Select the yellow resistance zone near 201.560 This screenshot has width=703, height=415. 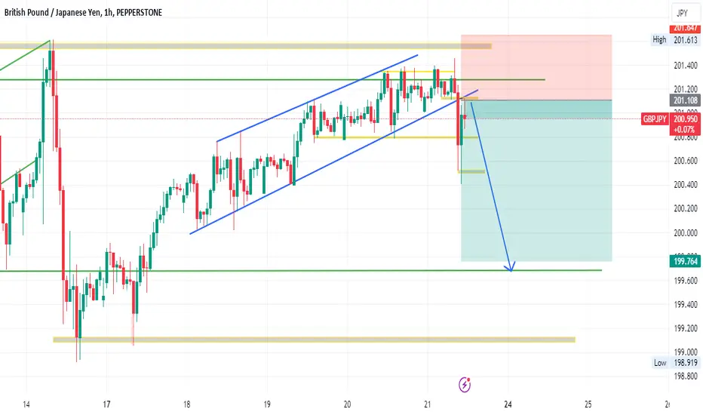point(246,46)
